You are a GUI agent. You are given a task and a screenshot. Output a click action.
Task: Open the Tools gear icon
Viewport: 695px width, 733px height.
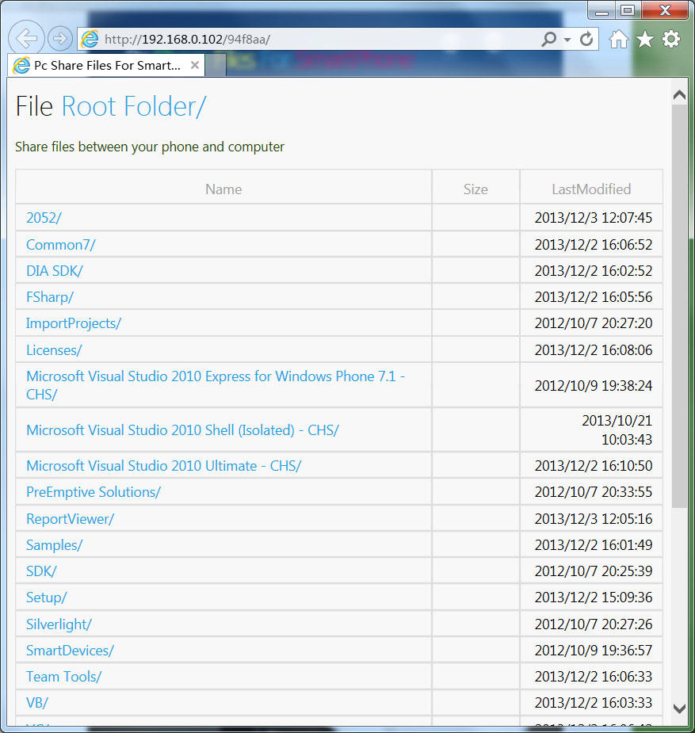coord(671,40)
